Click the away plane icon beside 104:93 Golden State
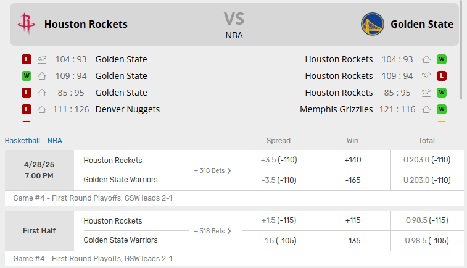 pos(42,59)
